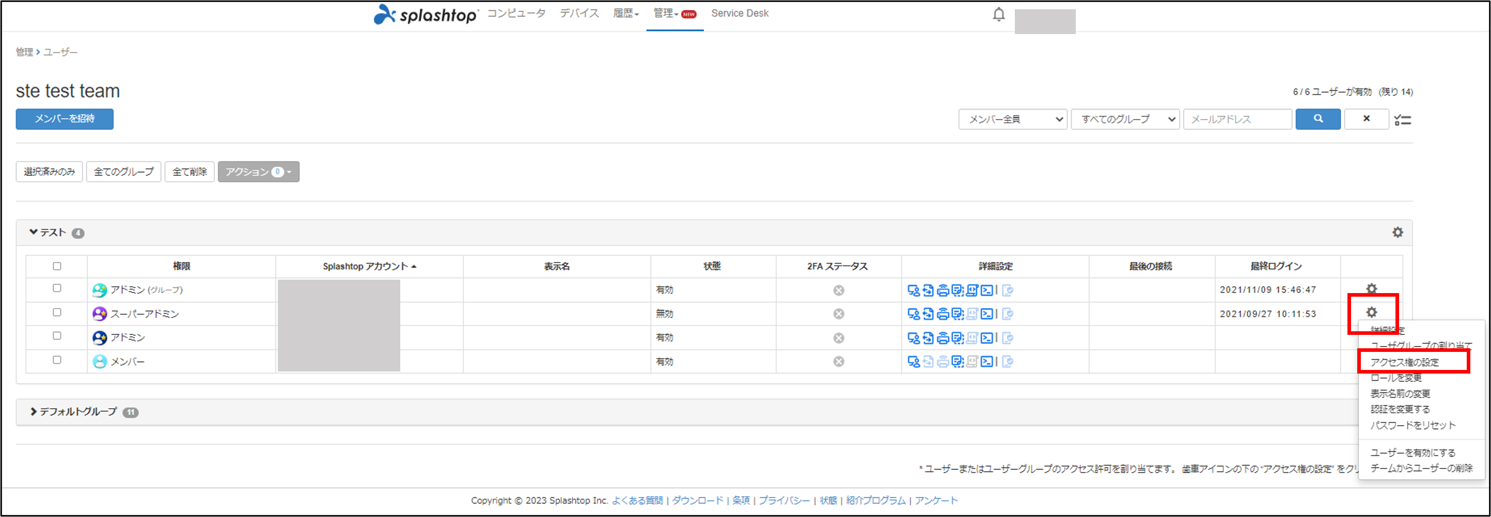The height and width of the screenshot is (517, 1491).
Task: Check the メンバー row checkbox
Action: (57, 360)
